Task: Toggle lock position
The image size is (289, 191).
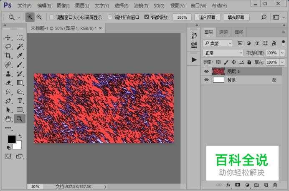Action: coord(234,62)
